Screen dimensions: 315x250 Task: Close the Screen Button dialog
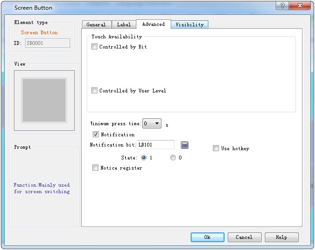click(301, 6)
